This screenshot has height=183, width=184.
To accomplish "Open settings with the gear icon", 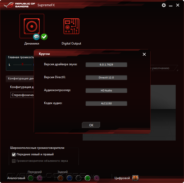I will [164, 5].
